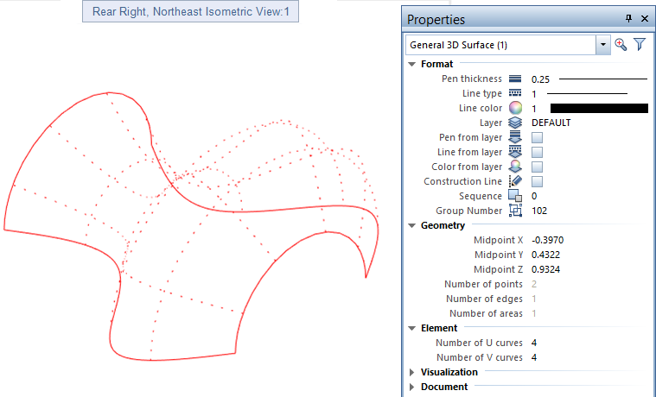This screenshot has width=656, height=397.
Task: Click the filter funnel icon
Action: point(640,45)
